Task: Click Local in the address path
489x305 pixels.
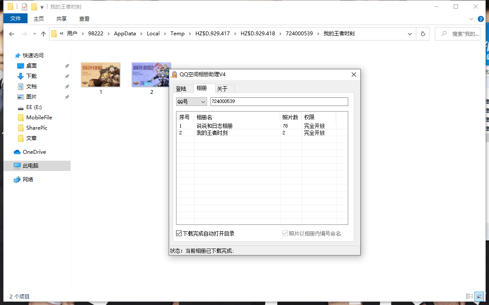Action: [153, 34]
